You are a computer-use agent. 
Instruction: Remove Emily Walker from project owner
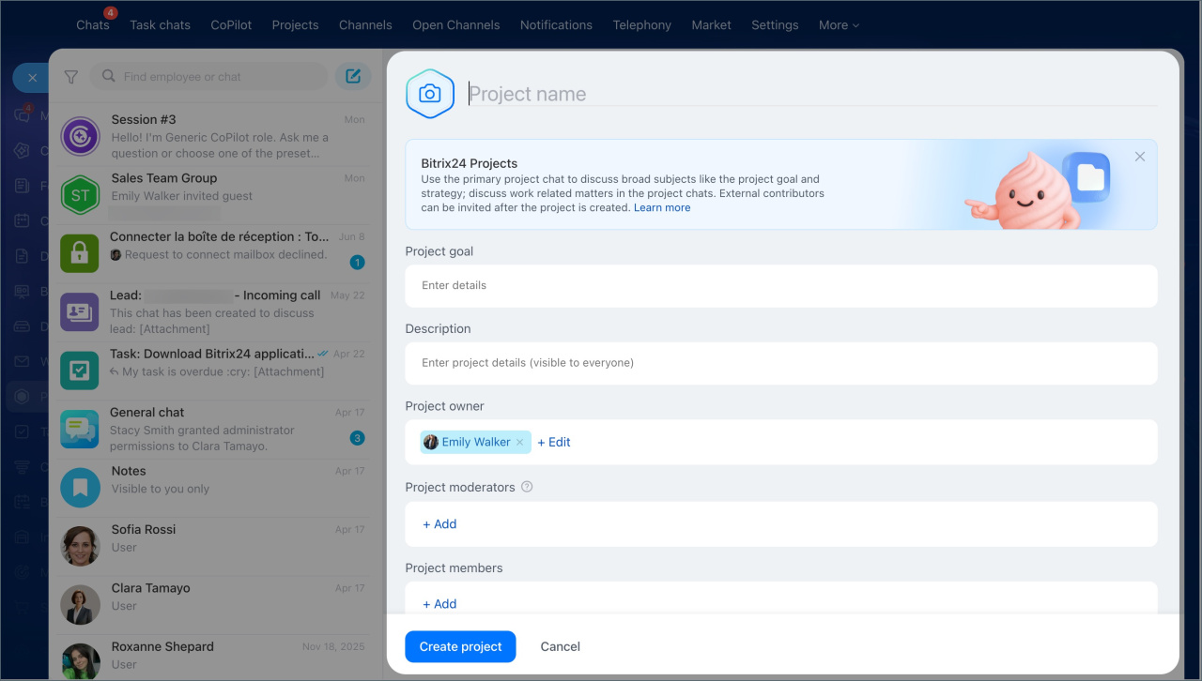pyautogui.click(x=520, y=442)
